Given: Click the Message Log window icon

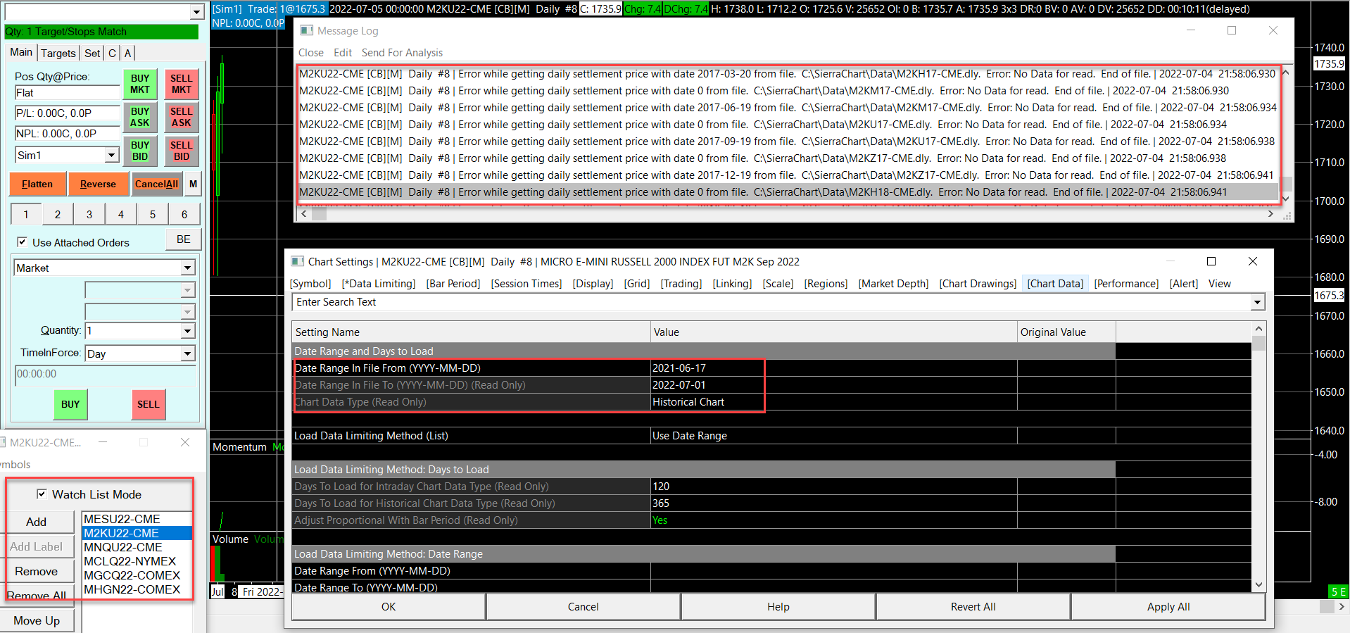Looking at the screenshot, I should point(306,30).
